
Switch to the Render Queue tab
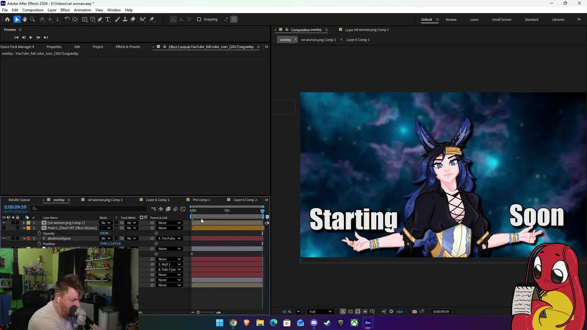tap(19, 200)
